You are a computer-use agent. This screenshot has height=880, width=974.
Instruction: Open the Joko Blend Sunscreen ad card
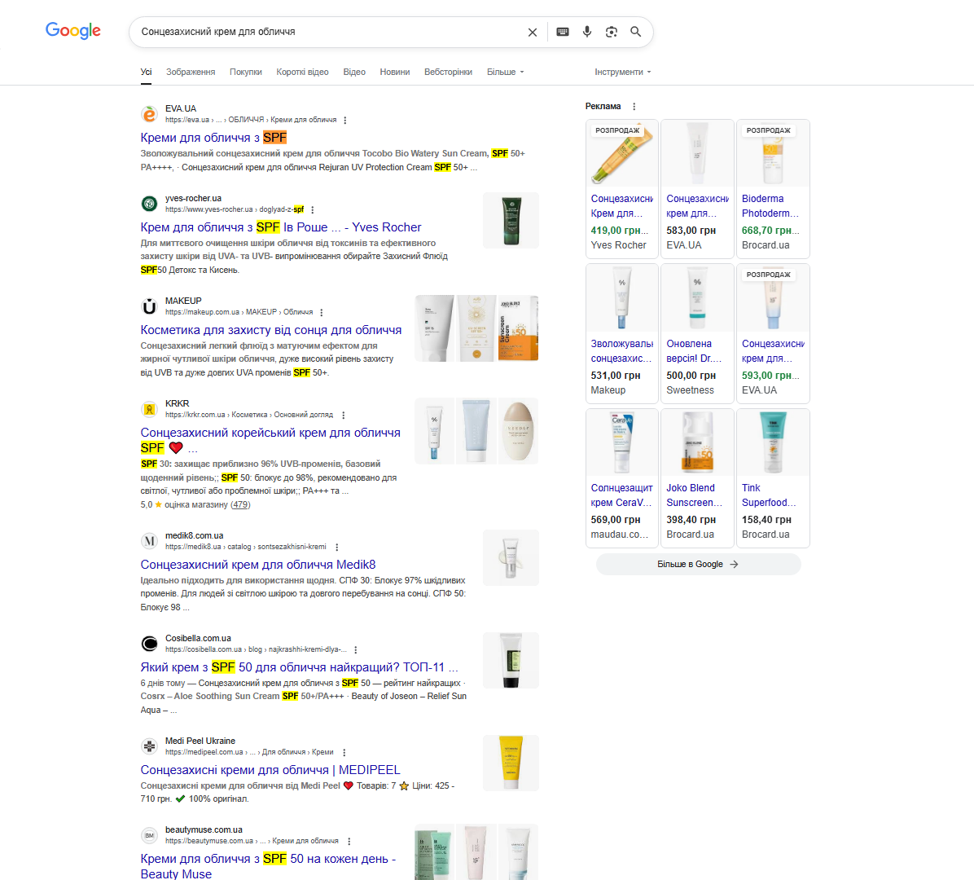[697, 478]
